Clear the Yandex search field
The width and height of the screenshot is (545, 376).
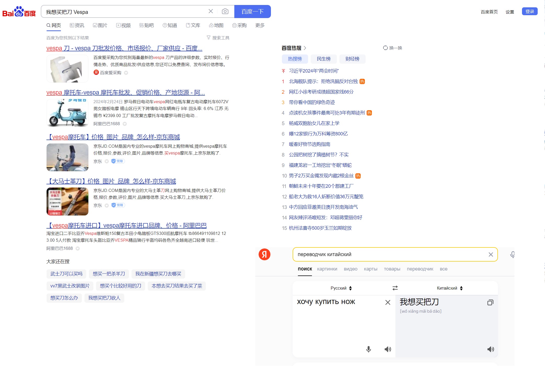click(491, 255)
